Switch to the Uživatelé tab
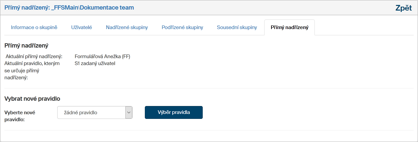 pos(82,27)
